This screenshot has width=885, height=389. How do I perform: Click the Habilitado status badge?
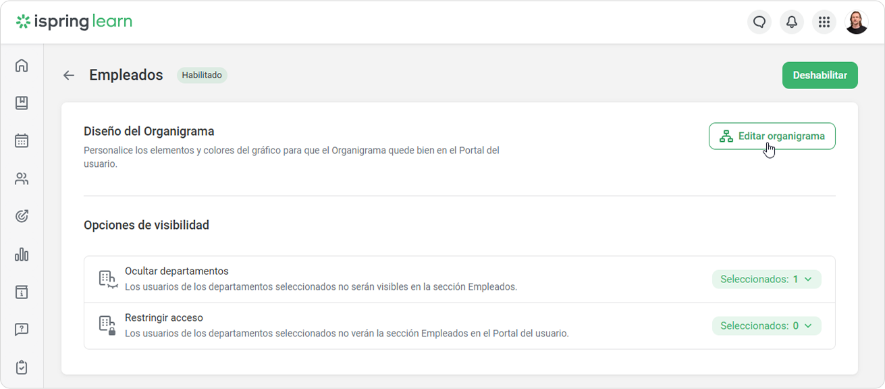[202, 75]
